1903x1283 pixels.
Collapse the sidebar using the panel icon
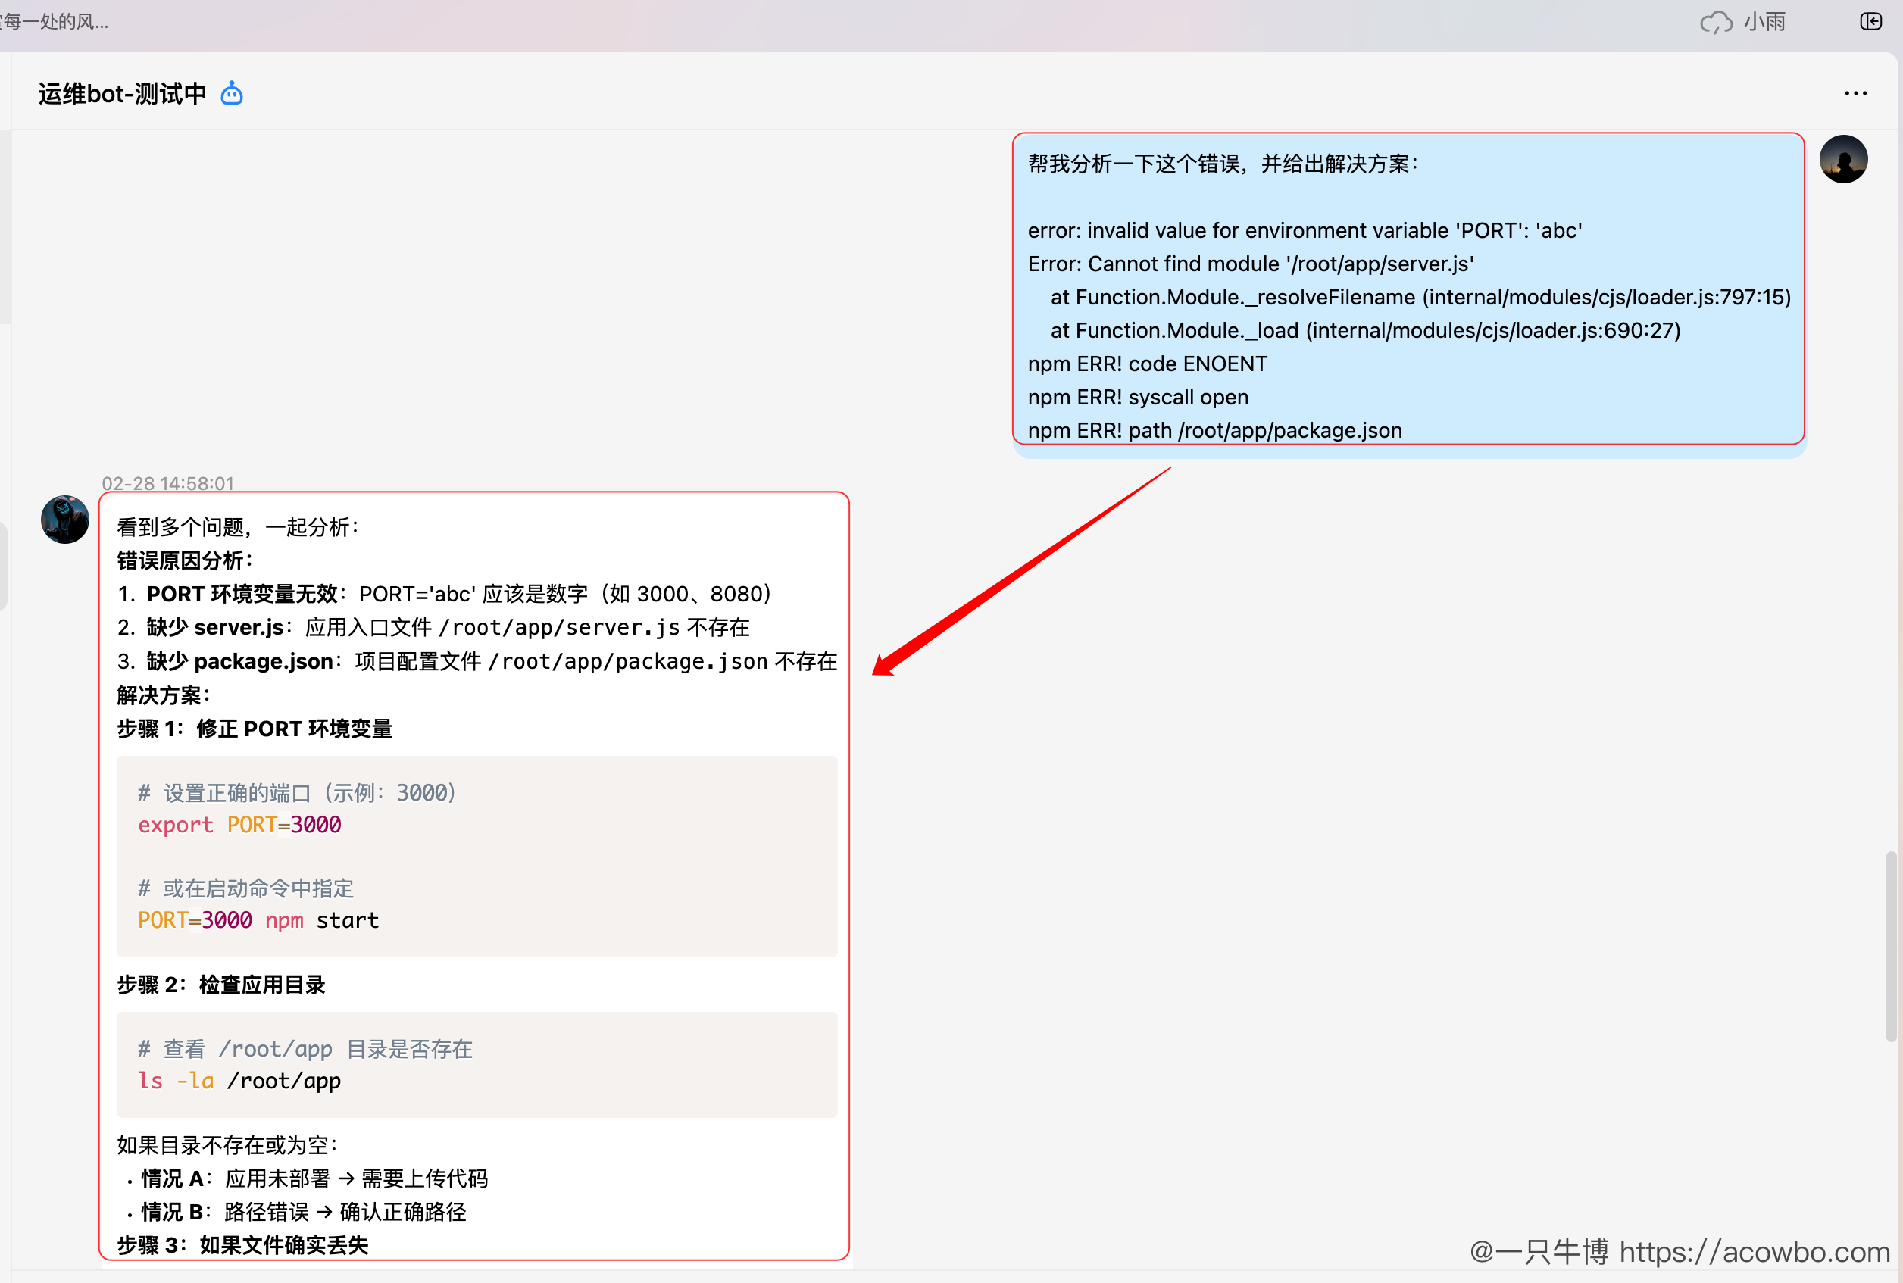click(x=1871, y=22)
